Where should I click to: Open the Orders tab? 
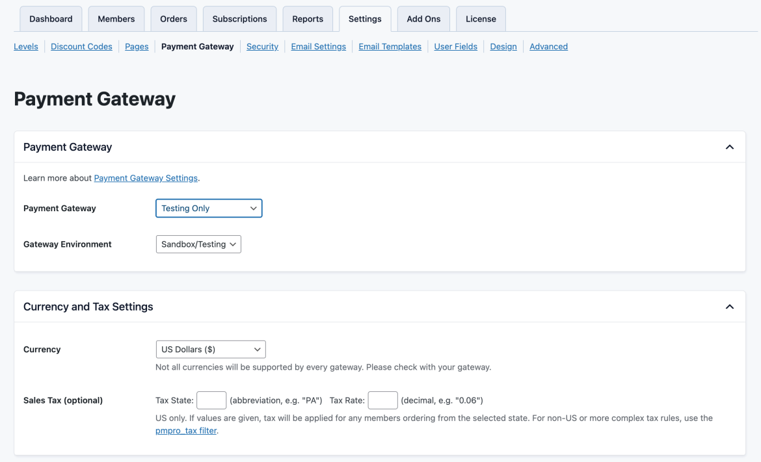173,19
